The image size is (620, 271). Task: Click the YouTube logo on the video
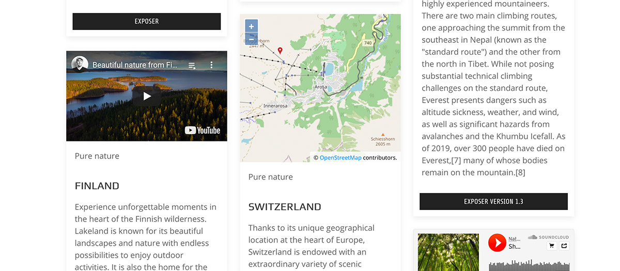203,131
